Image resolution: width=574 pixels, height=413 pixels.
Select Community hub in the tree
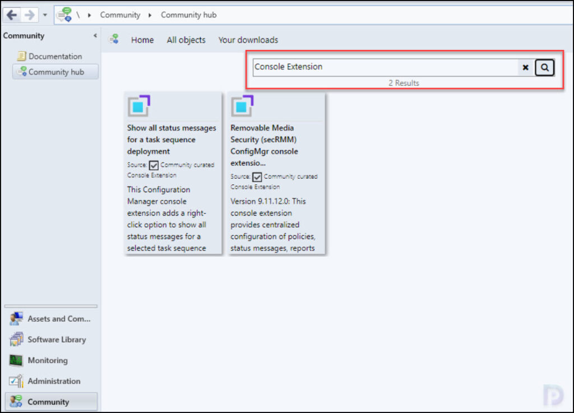point(57,72)
